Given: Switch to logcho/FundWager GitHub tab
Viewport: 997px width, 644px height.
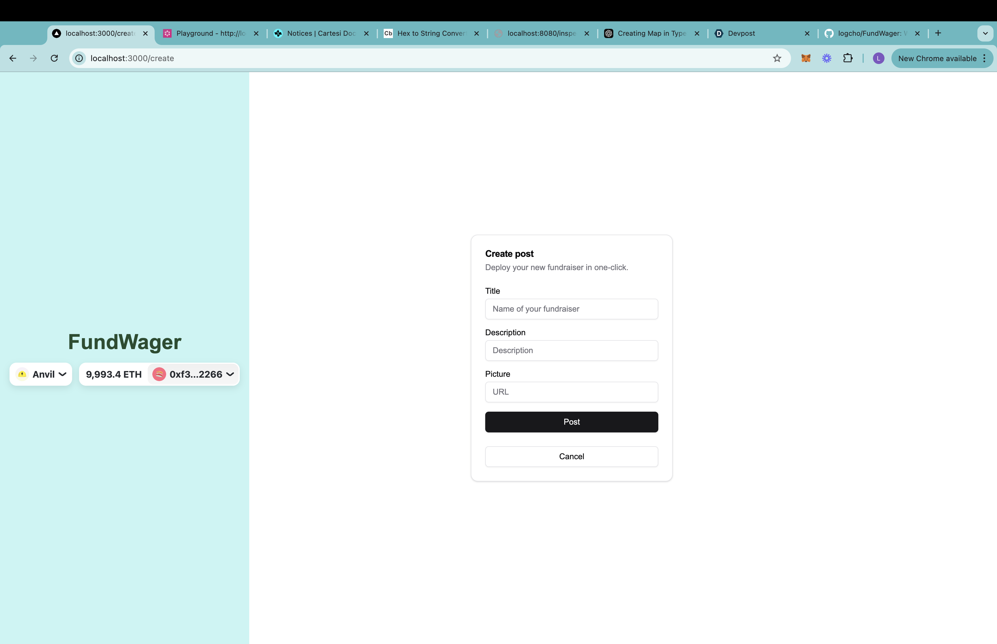Looking at the screenshot, I should tap(872, 33).
